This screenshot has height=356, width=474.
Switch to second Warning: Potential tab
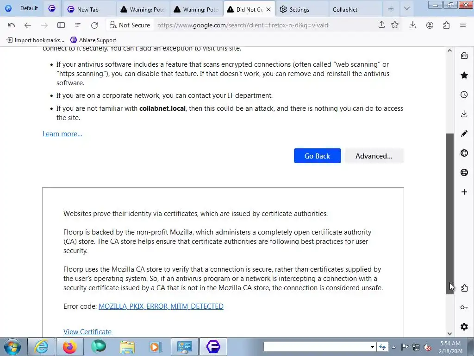(196, 9)
